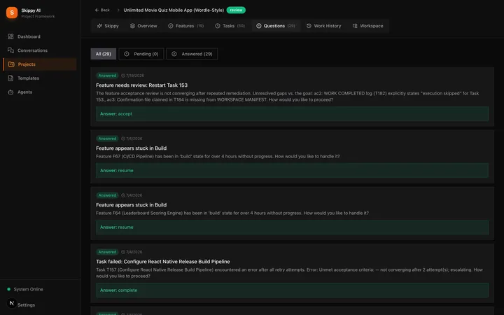Click the Overview layers icon
This screenshot has width=504, height=315.
pyautogui.click(x=132, y=26)
